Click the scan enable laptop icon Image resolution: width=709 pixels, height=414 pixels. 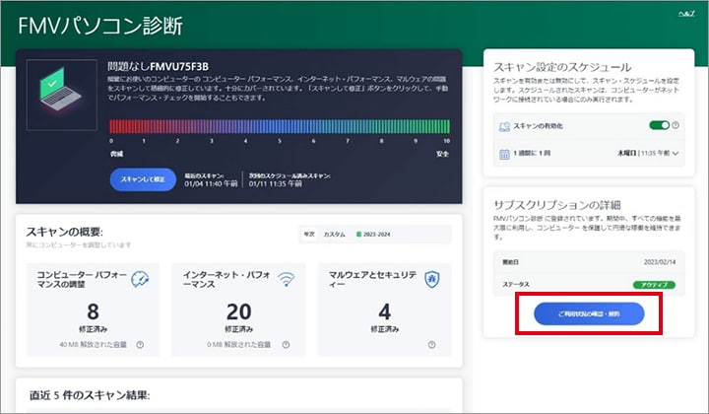point(504,126)
